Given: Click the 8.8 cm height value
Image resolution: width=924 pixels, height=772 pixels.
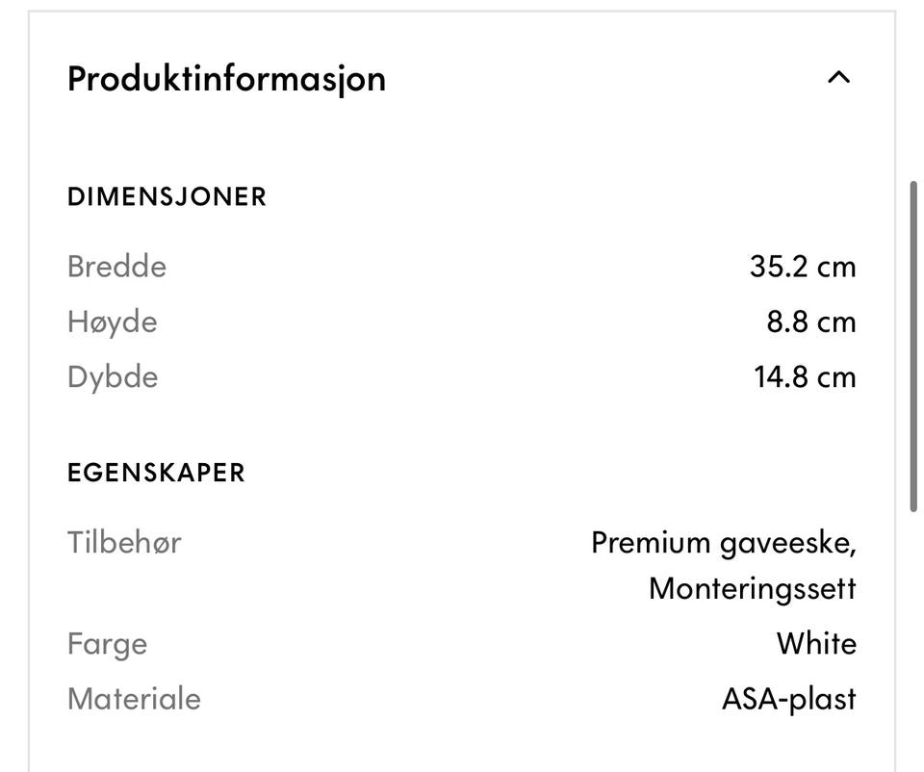Looking at the screenshot, I should [x=810, y=322].
